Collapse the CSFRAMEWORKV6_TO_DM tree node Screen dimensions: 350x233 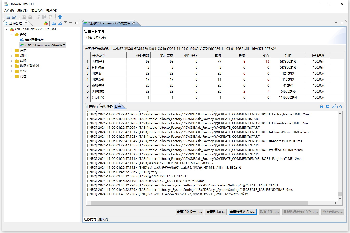pos(7,29)
